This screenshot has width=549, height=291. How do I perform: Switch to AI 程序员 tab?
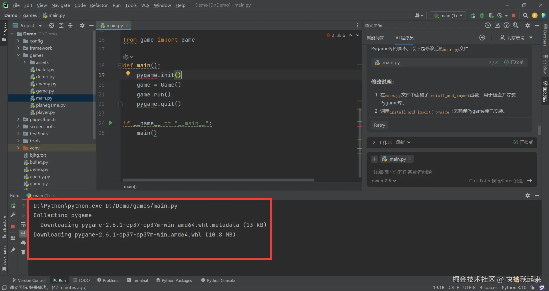click(x=404, y=38)
